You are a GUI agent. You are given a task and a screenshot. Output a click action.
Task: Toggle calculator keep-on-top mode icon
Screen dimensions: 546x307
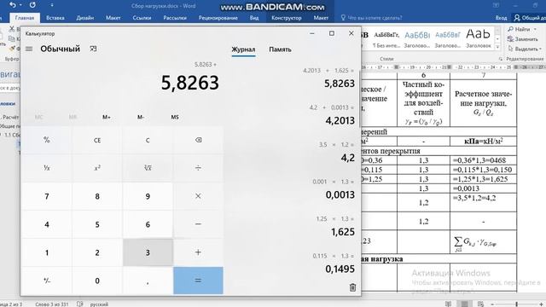(x=93, y=49)
